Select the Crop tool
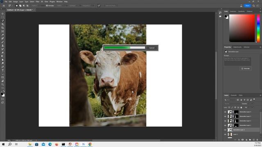The height and width of the screenshot is (147, 262). pos(2,28)
